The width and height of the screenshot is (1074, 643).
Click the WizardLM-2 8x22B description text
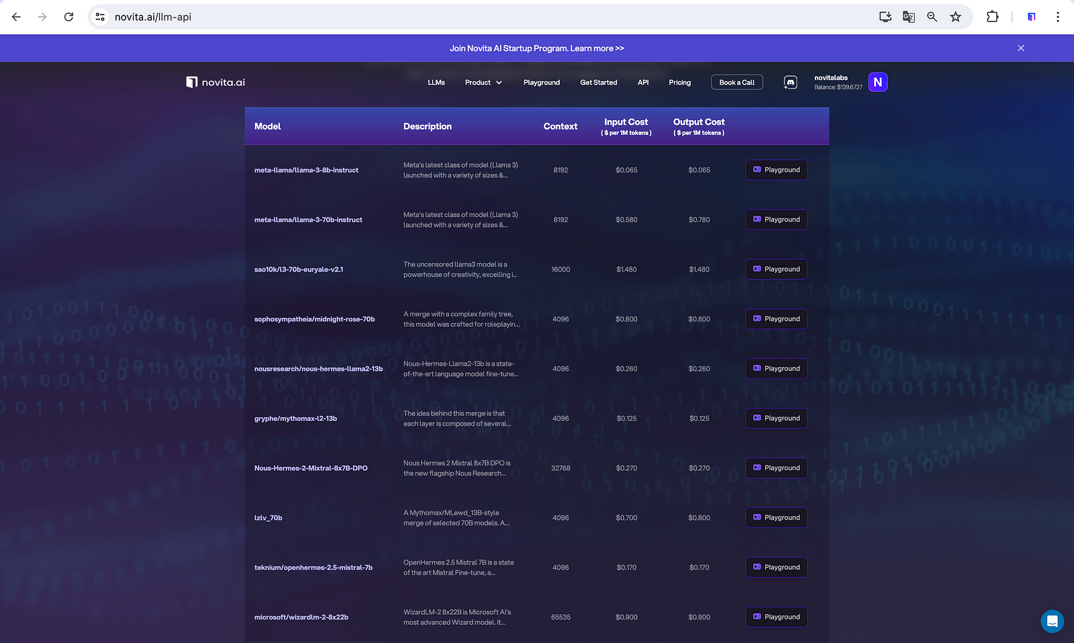tap(457, 617)
